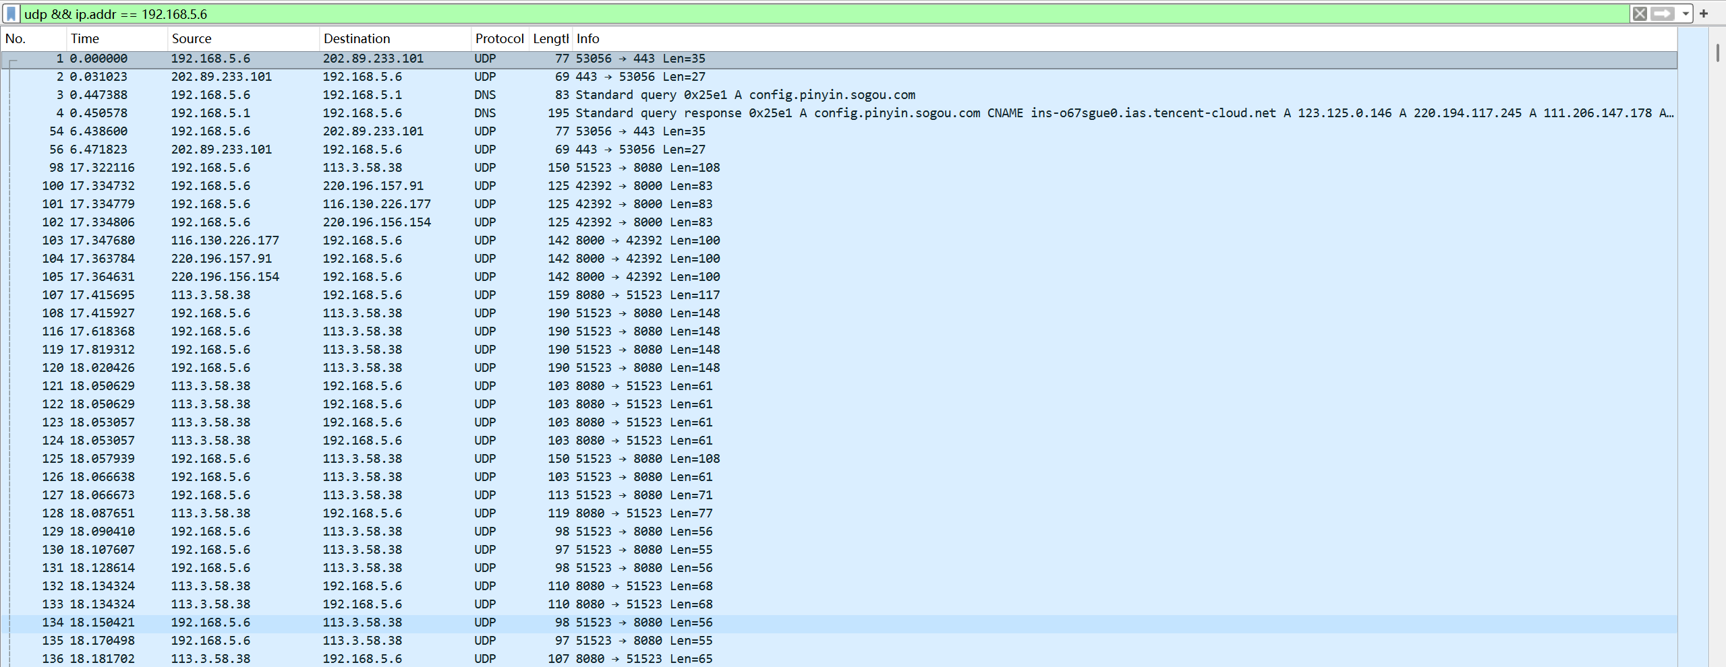Screen dimensions: 1726x667
Task: Select packet 127 with Len=71
Action: [x=839, y=496]
